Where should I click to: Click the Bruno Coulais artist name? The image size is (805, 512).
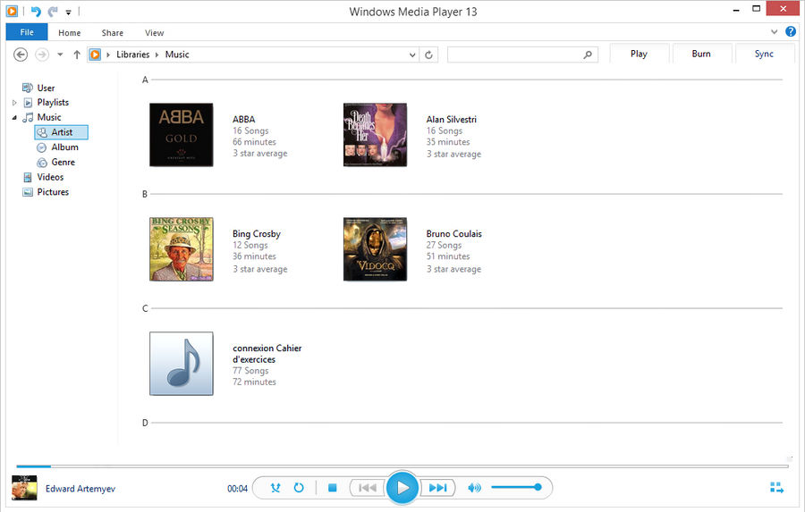tap(453, 234)
